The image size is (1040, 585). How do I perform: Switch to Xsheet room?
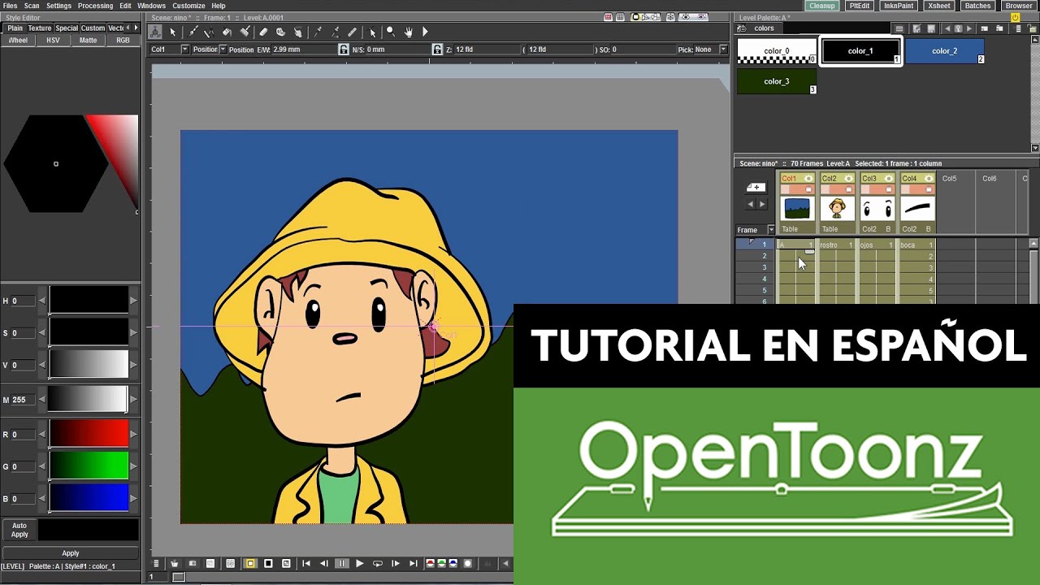[x=939, y=6]
